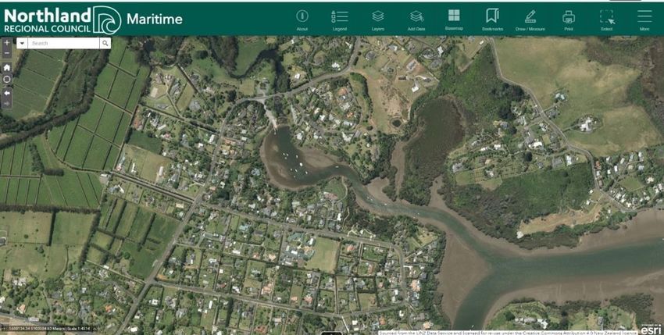
Task: Zoom out with the minus button
Action: (x=7, y=55)
